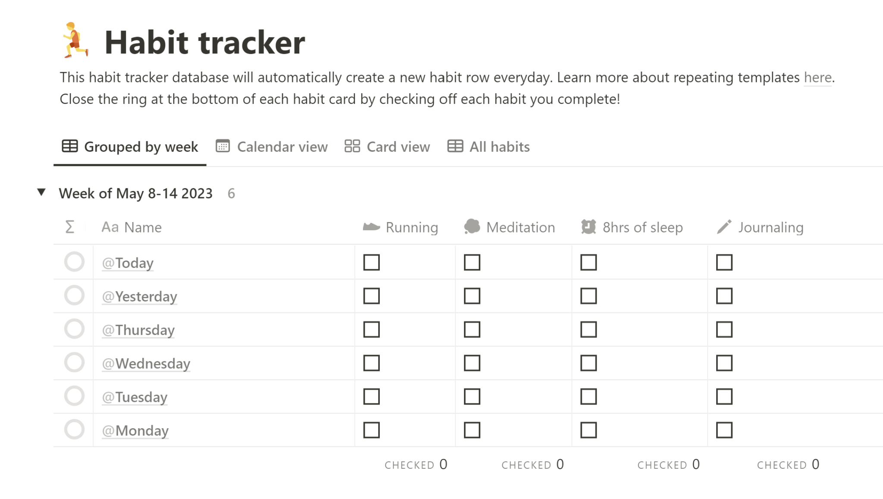This screenshot has height=499, width=883.
Task: Follow the 'here' repeating templates link
Action: coord(817,78)
